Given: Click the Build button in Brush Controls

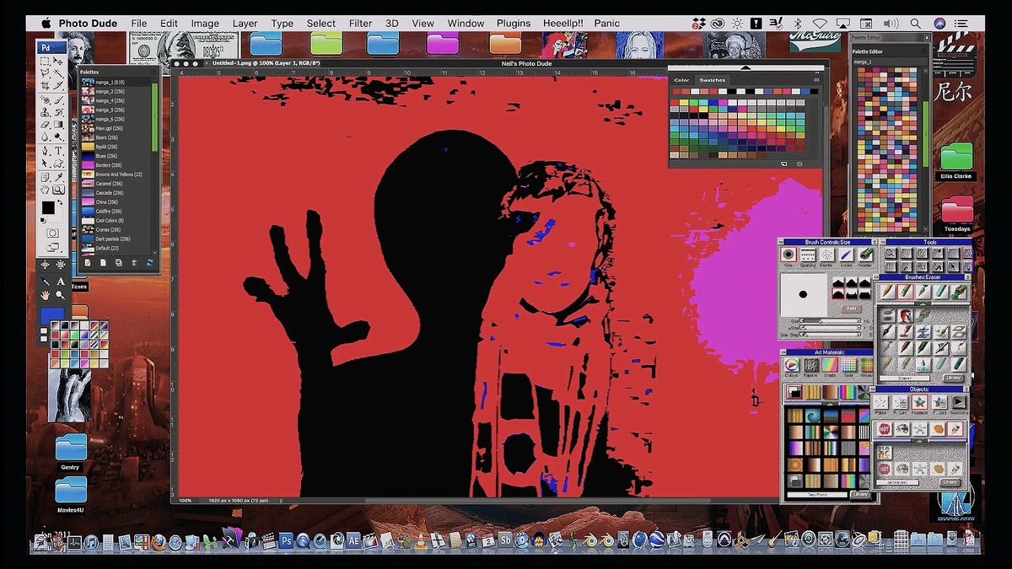Looking at the screenshot, I should point(851,309).
